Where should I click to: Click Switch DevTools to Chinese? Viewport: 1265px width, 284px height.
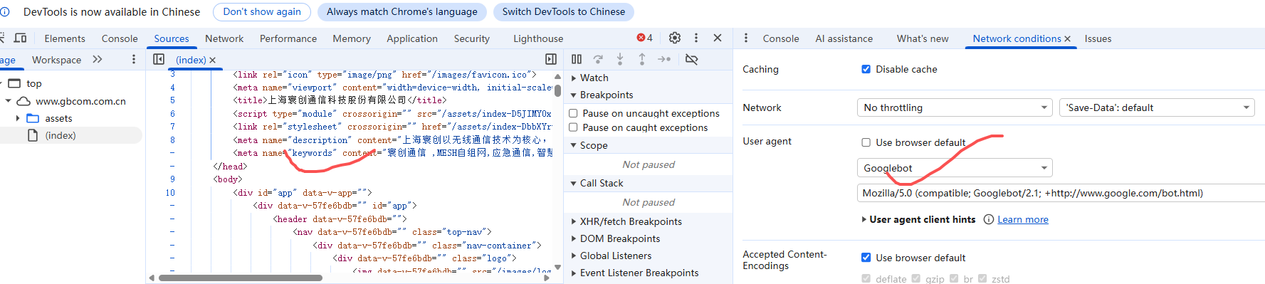click(x=564, y=11)
